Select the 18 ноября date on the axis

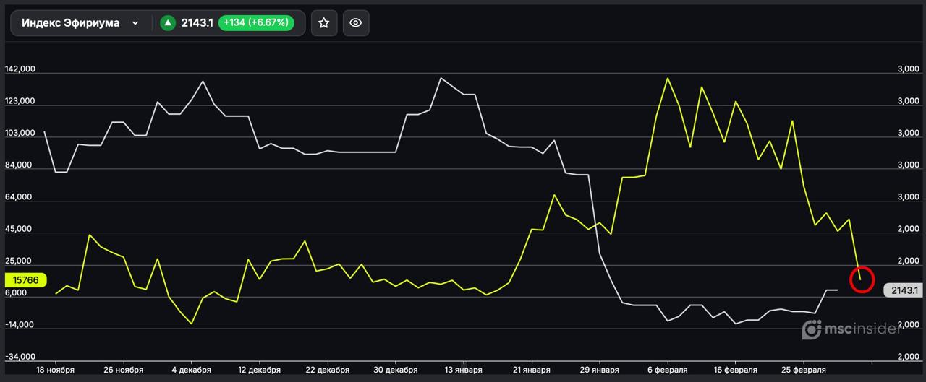tap(56, 370)
